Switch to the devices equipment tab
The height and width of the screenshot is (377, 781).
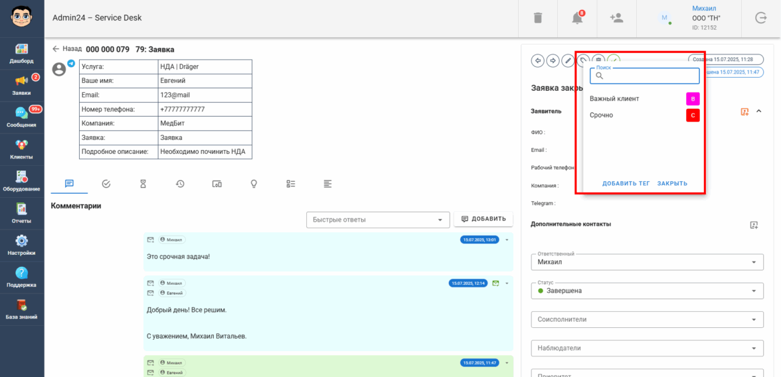click(217, 183)
